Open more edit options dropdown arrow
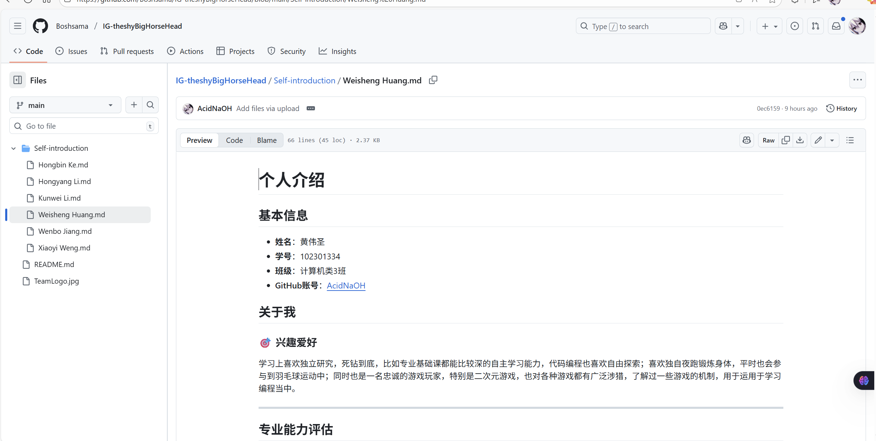This screenshot has height=441, width=876. pos(832,140)
